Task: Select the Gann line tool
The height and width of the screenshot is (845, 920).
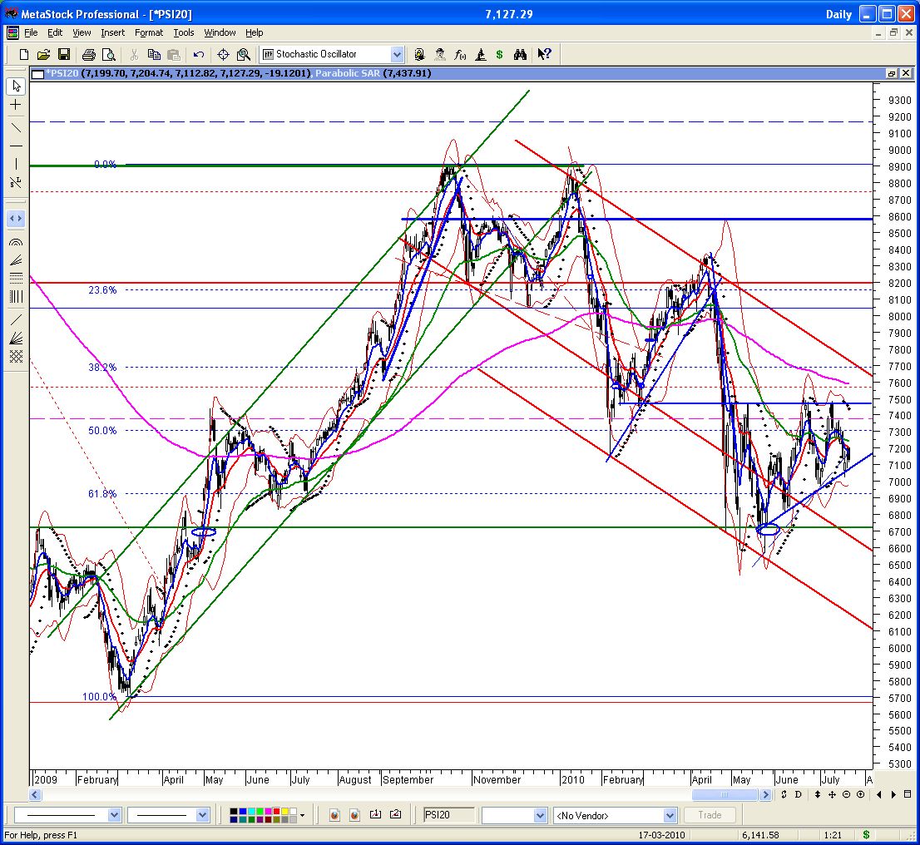Action: coord(16,320)
